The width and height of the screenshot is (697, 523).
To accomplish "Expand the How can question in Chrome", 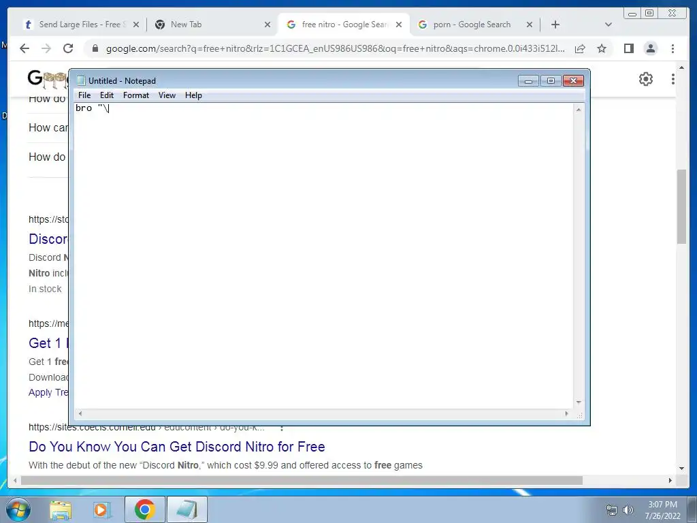I will pos(48,127).
